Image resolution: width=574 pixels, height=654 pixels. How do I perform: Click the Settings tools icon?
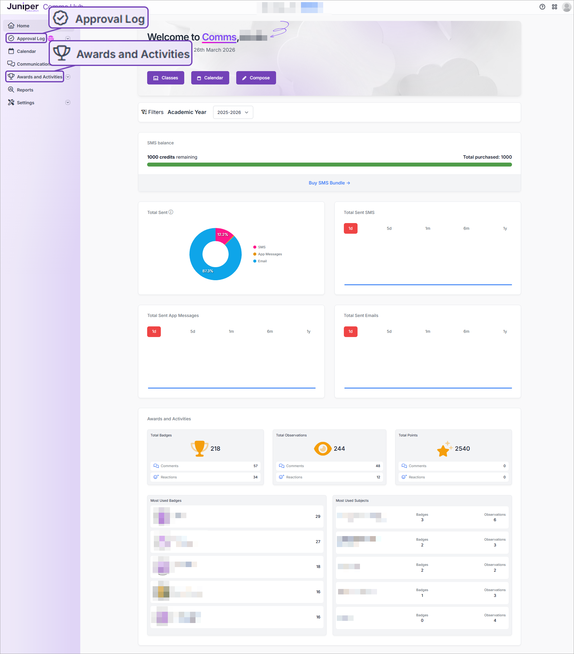pos(11,102)
